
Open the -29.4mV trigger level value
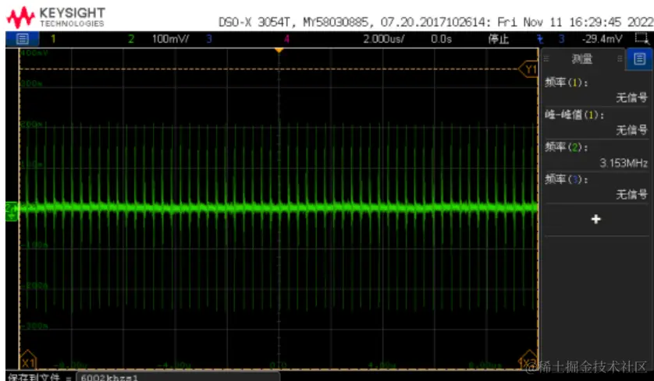coord(602,39)
